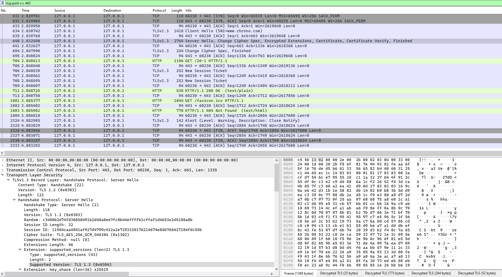Switch to the Frame (1389 bytes) tab
Image resolution: width=502 pixels, height=277 pixels.
pos(299,273)
